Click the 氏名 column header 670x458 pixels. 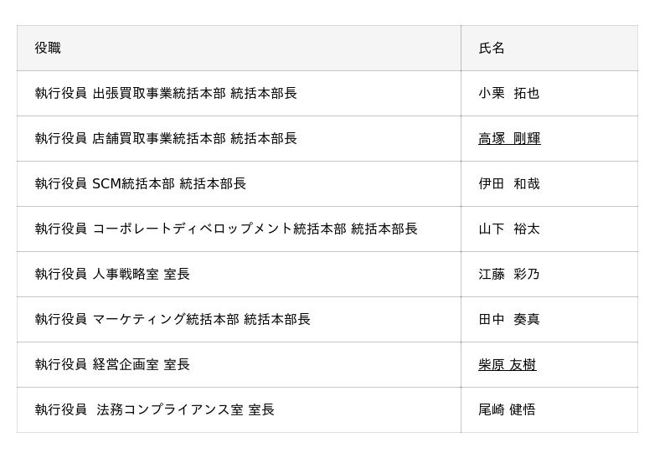click(x=492, y=49)
